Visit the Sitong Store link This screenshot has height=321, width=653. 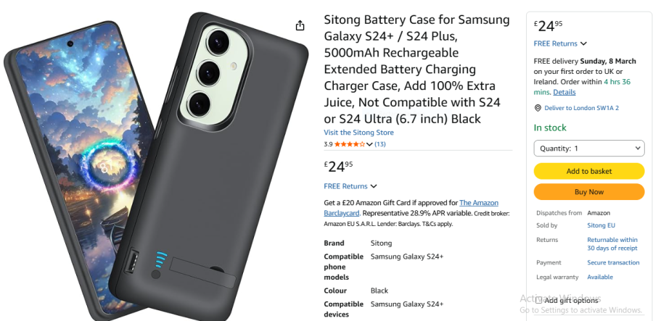coord(358,133)
